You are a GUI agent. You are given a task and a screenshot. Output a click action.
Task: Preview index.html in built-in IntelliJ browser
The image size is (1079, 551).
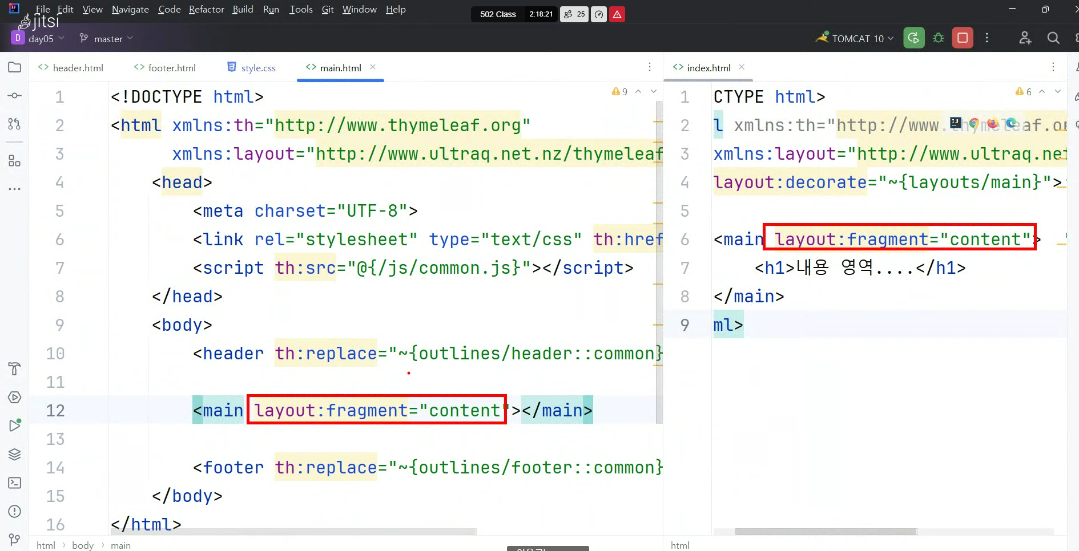(x=956, y=123)
